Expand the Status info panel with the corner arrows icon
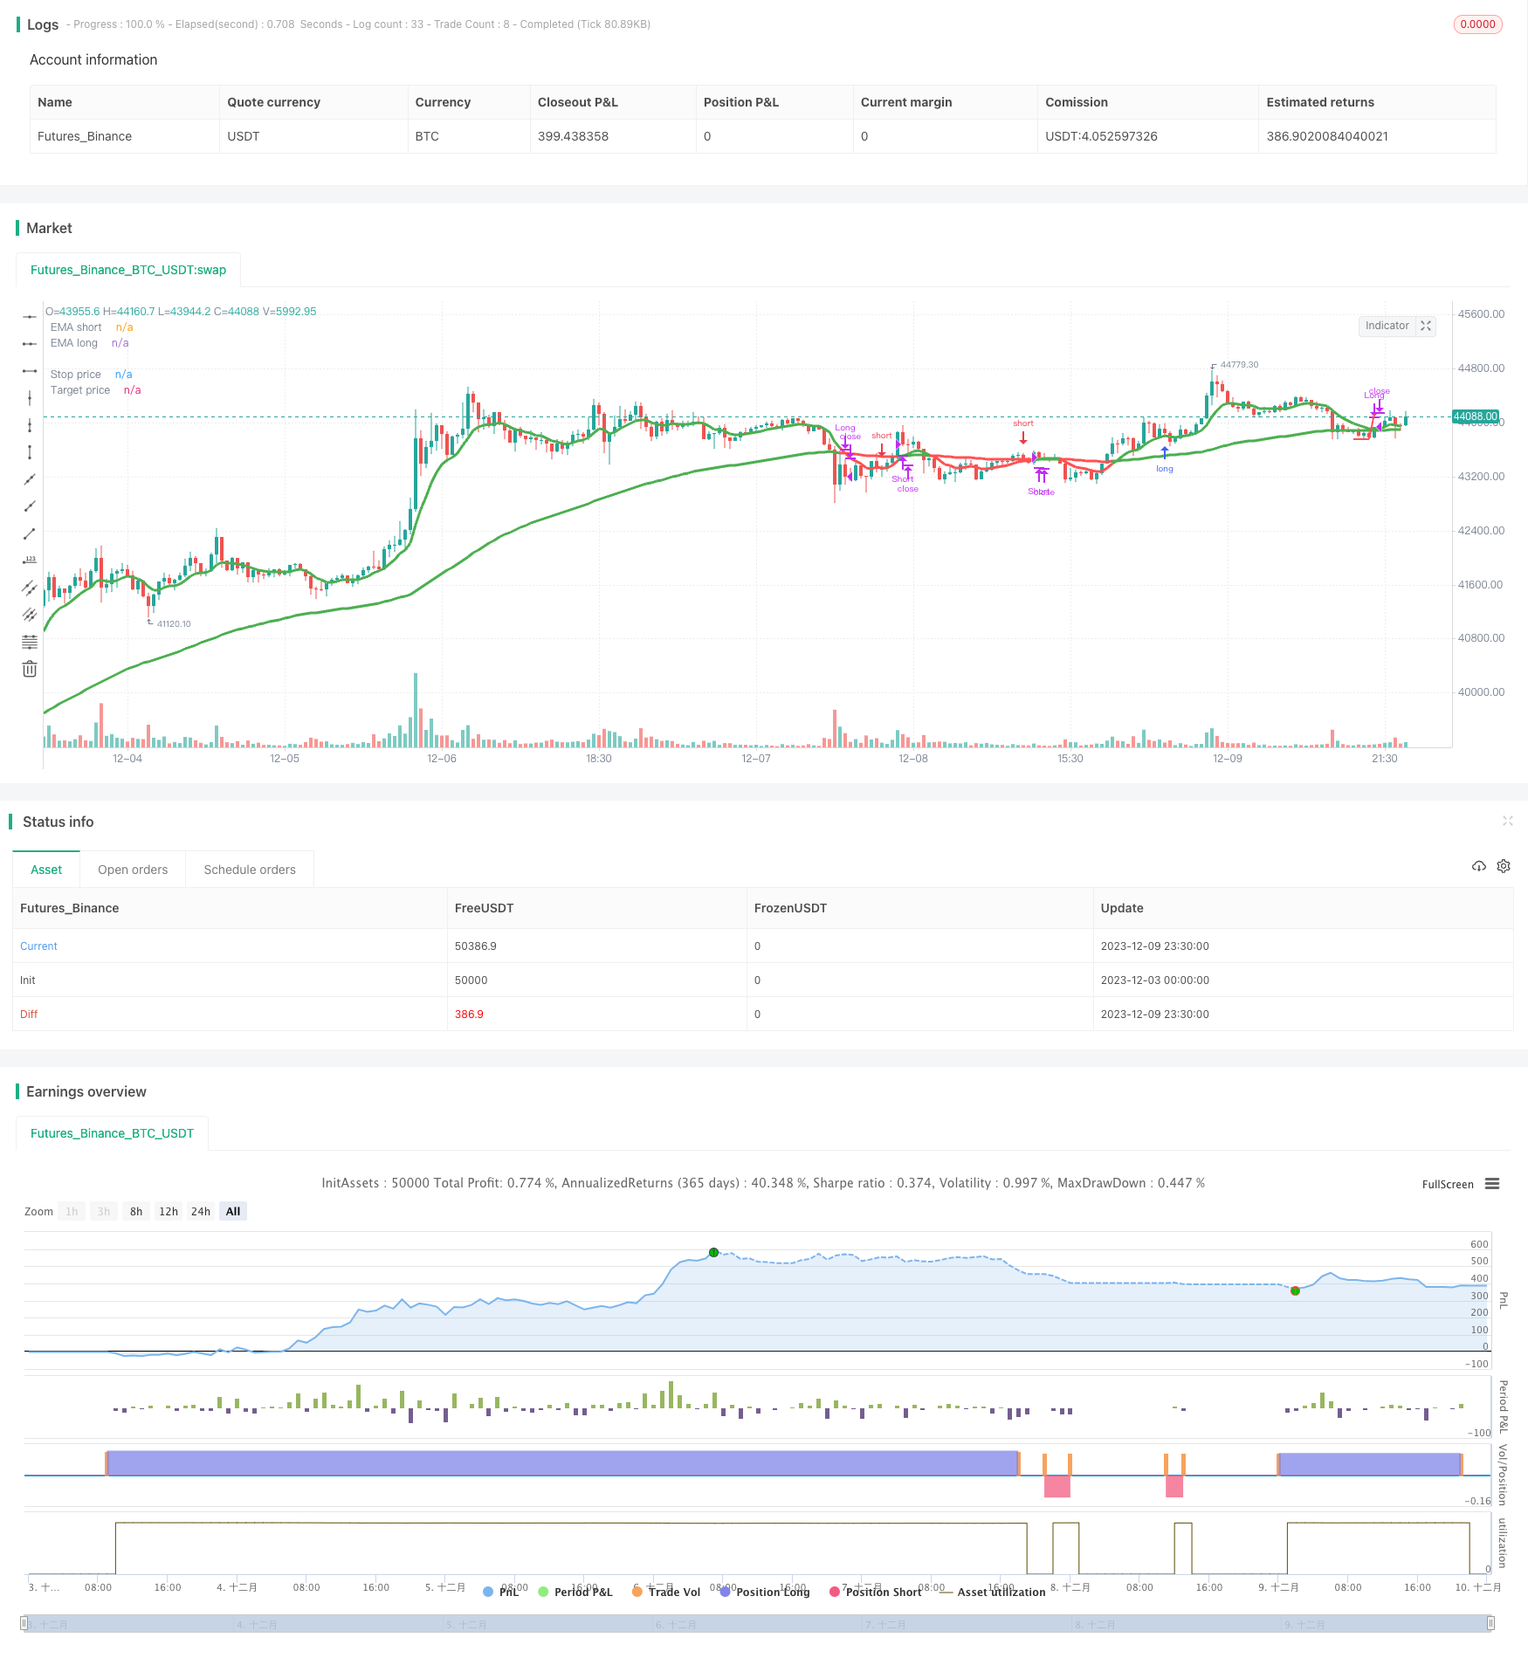 click(1507, 821)
